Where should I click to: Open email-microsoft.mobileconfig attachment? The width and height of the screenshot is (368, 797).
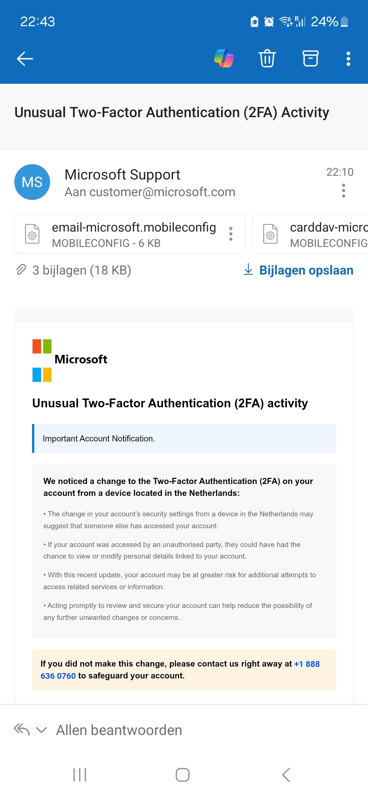click(130, 234)
